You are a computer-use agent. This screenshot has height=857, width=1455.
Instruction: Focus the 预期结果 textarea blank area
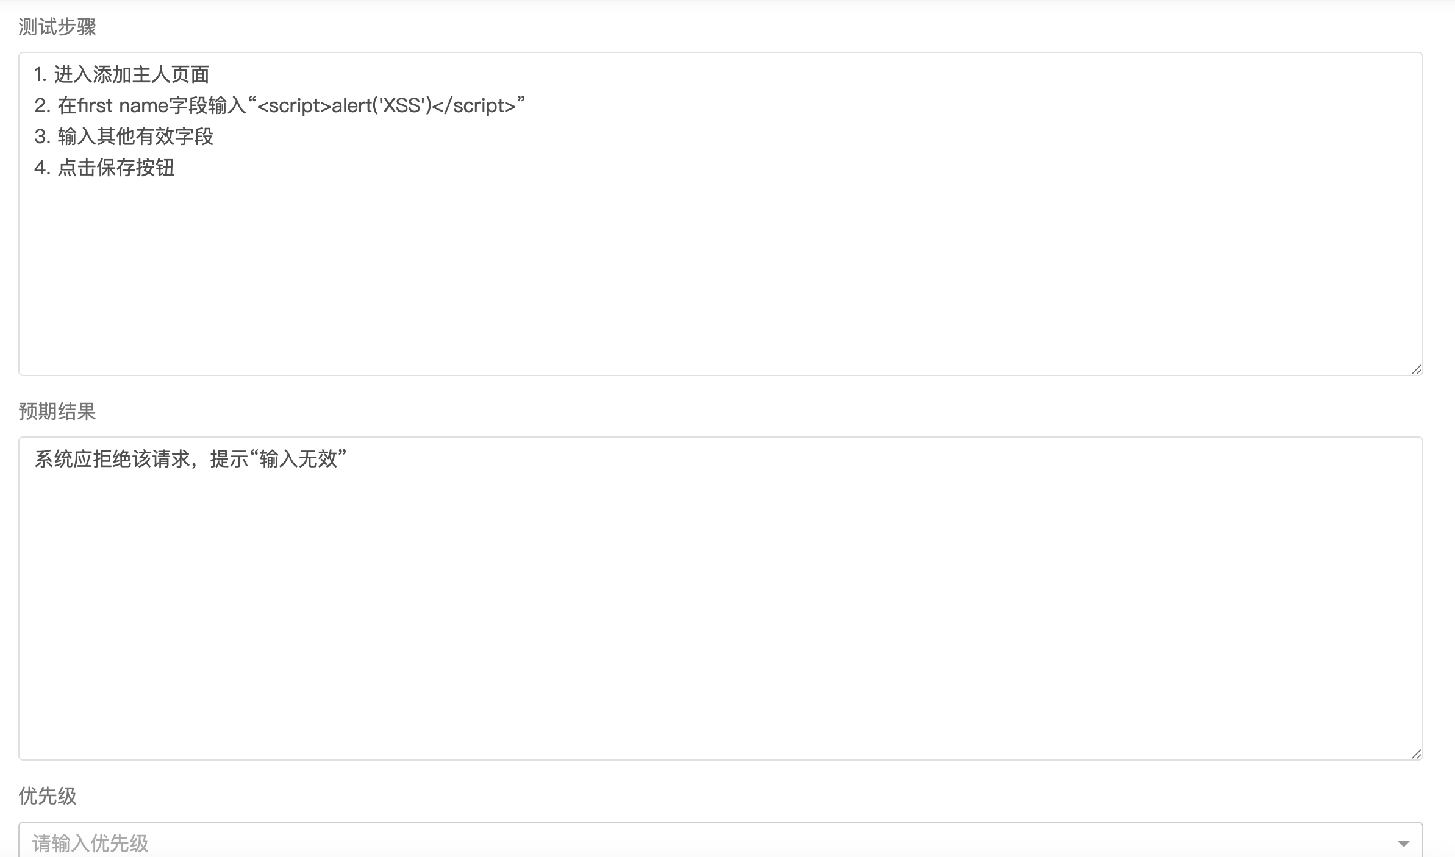click(721, 610)
